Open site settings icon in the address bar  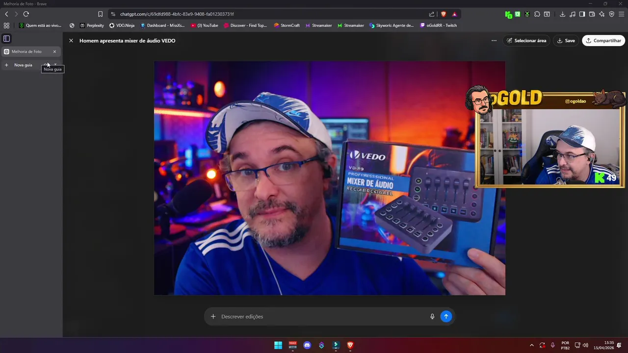tap(113, 14)
